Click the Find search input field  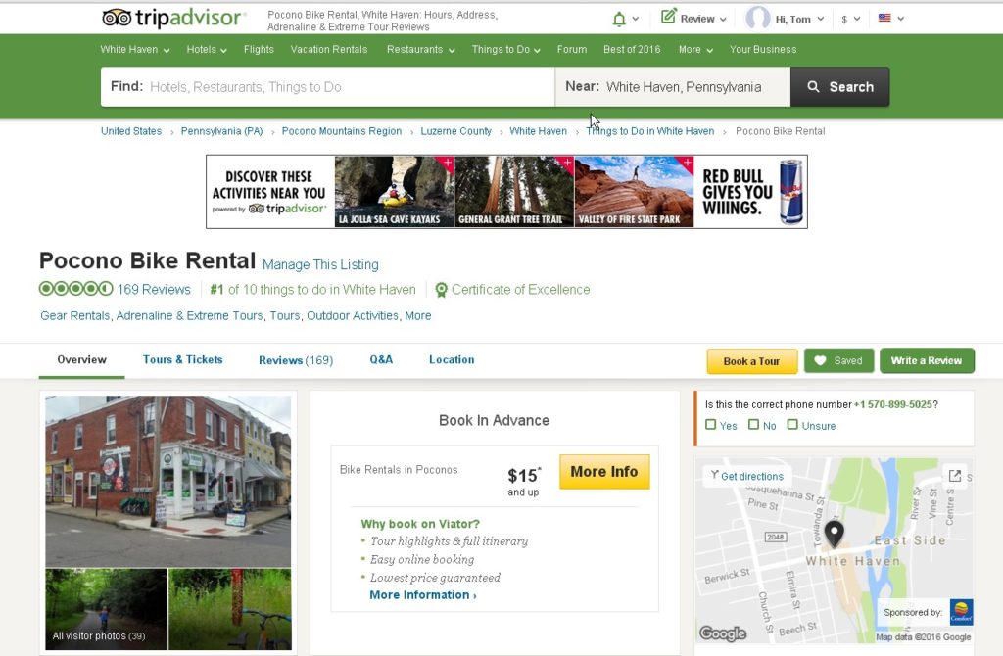(327, 87)
